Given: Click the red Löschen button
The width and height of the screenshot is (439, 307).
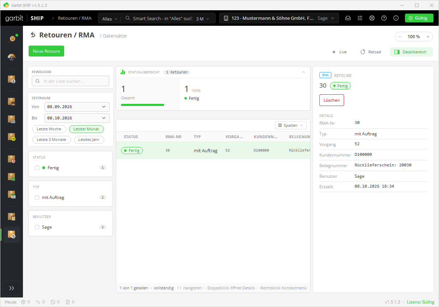Looking at the screenshot, I should point(332,100).
